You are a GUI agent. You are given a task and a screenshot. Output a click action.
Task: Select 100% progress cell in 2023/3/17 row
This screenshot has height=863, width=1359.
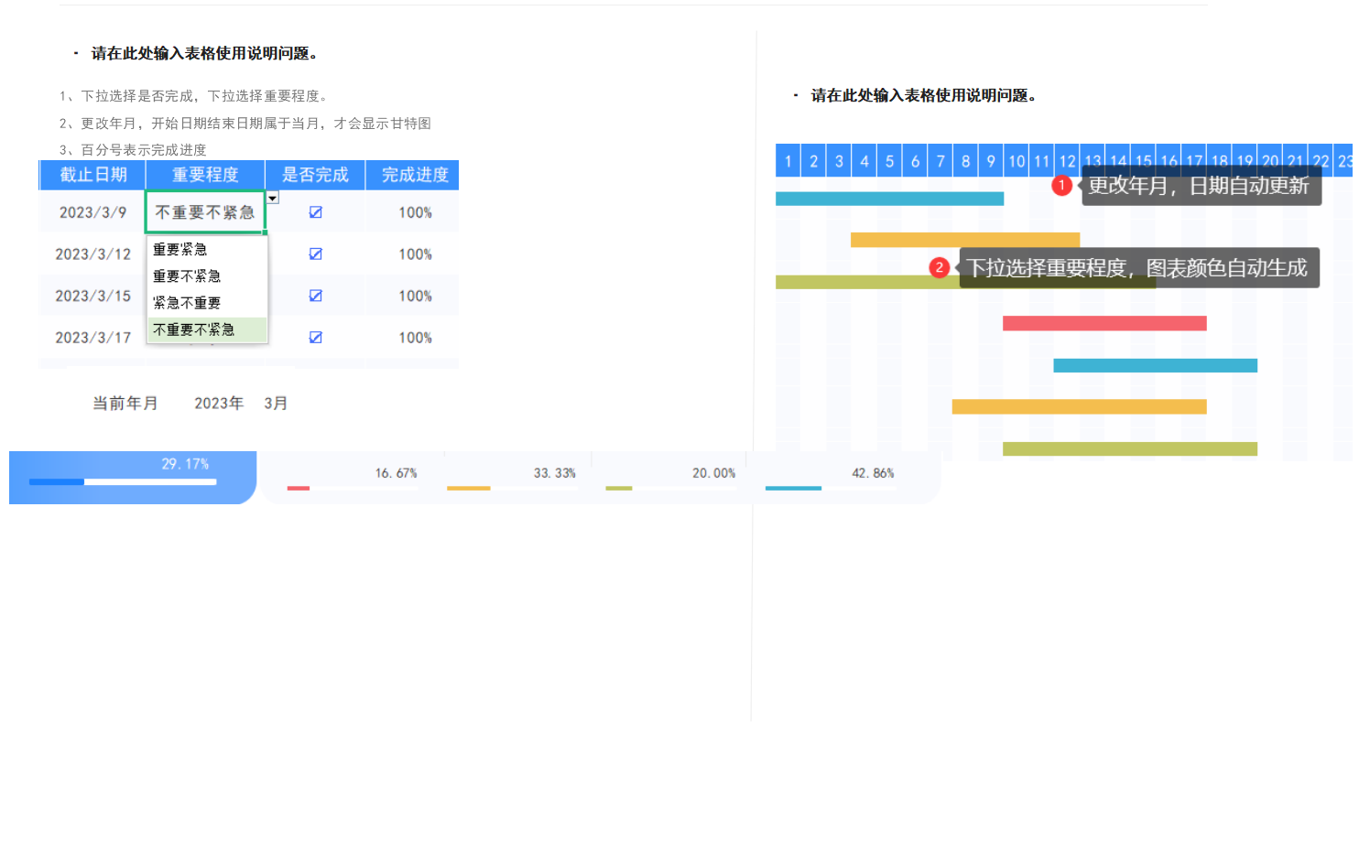(415, 338)
